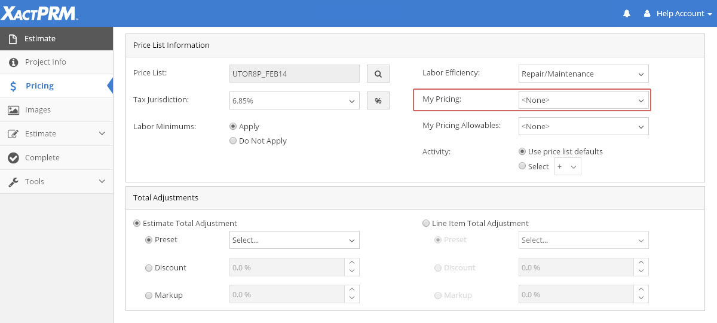The width and height of the screenshot is (717, 323).
Task: Click the Project Info icon in sidebar
Action: [13, 62]
